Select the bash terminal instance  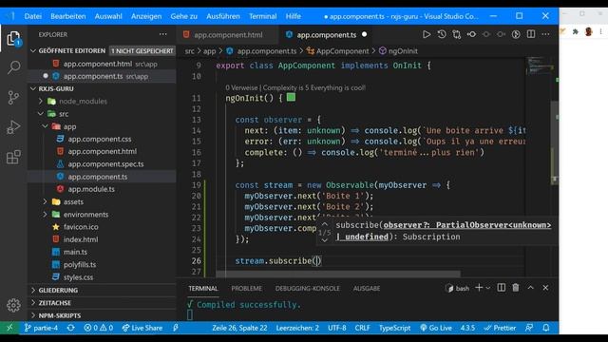pos(458,288)
